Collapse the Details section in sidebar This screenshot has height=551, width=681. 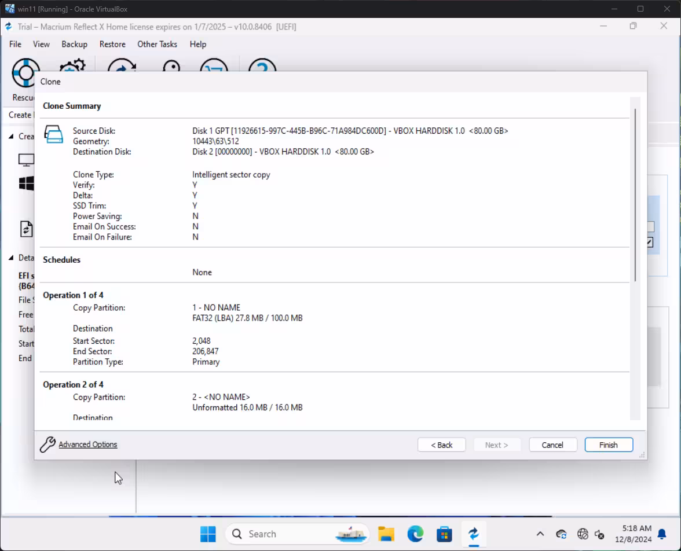[12, 258]
